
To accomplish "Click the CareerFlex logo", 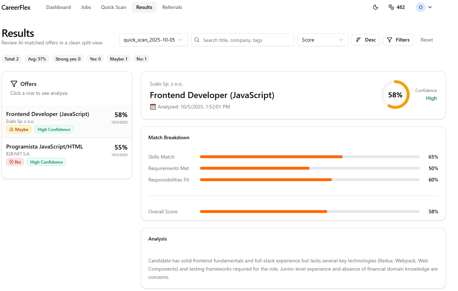I will (x=16, y=7).
